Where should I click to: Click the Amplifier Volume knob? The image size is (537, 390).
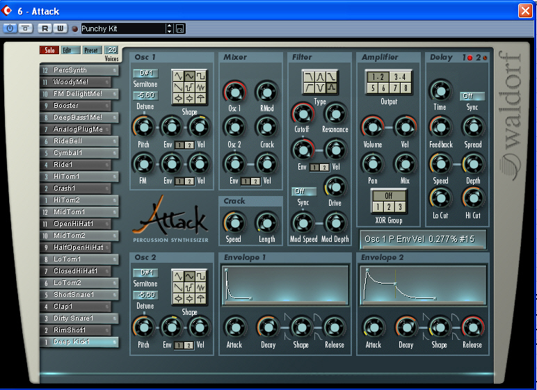click(373, 127)
